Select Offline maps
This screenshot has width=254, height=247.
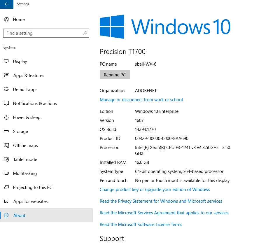[46, 146]
